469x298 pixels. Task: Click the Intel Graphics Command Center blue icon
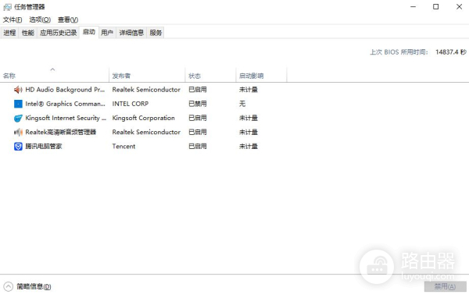tap(18, 104)
